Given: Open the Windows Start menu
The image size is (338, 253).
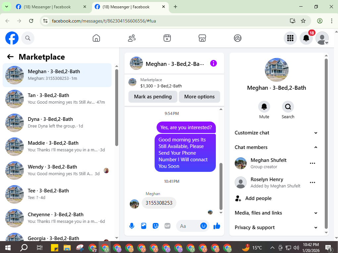Looking at the screenshot, I should coord(8,247).
